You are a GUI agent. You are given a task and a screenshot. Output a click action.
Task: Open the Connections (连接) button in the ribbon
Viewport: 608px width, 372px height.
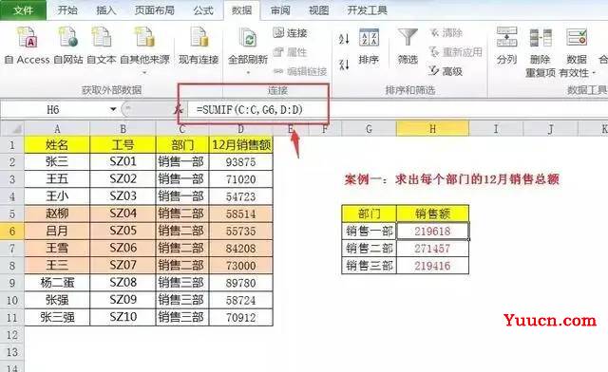pyautogui.click(x=291, y=33)
